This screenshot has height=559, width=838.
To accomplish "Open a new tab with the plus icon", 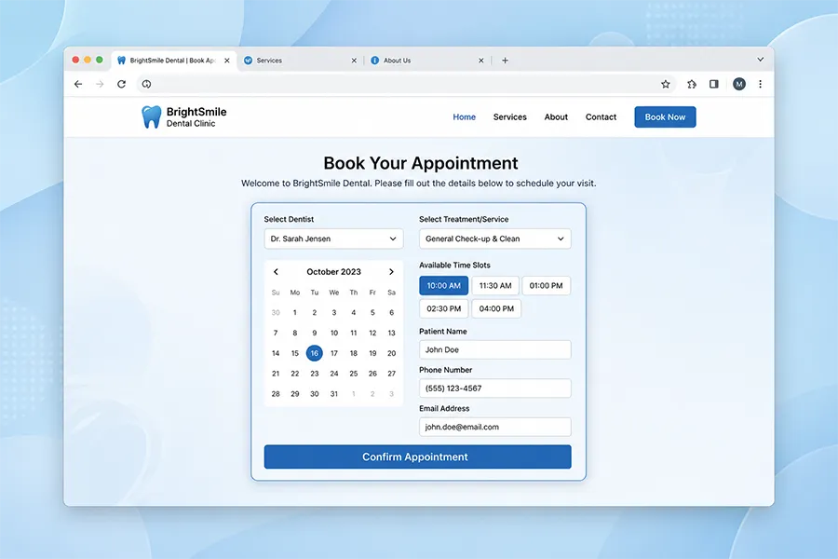I will 505,61.
